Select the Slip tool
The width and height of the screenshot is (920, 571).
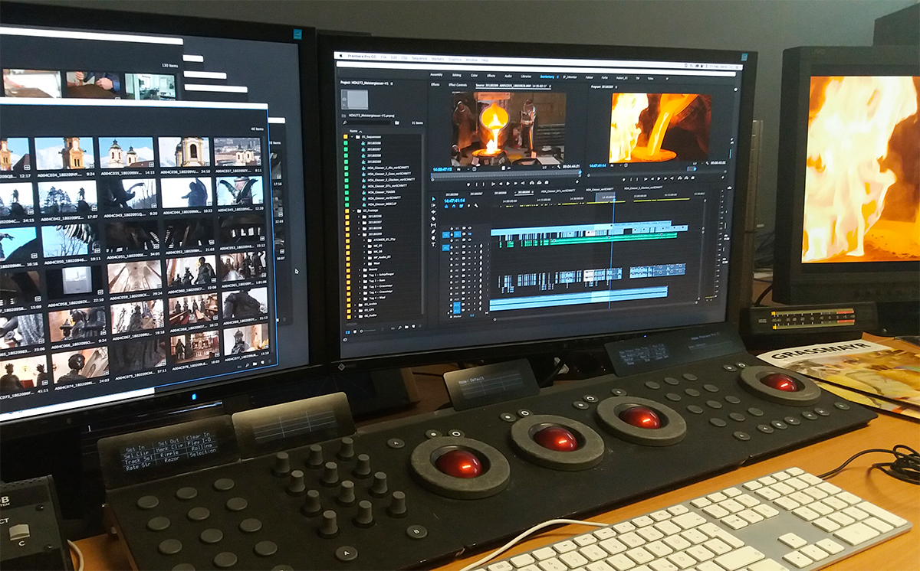[434, 224]
